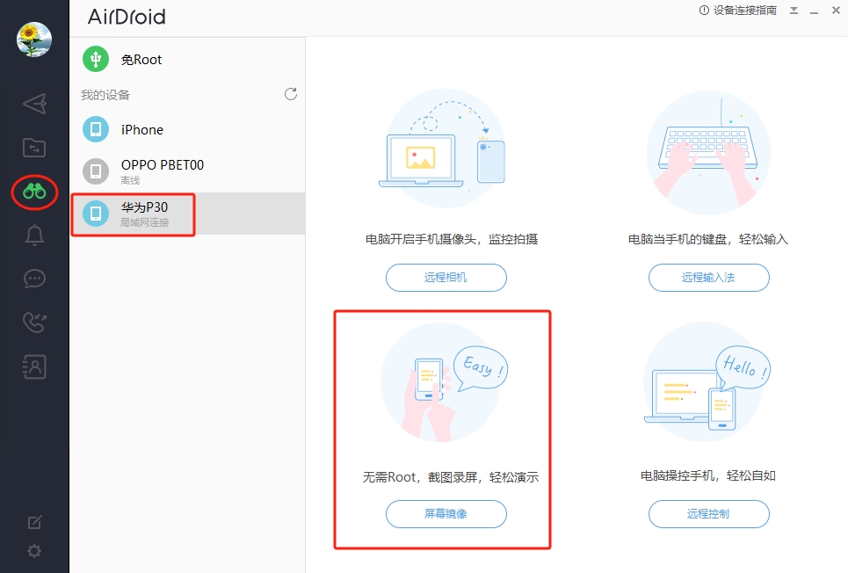Open the user avatar profile picture
Image resolution: width=848 pixels, height=573 pixels.
tap(34, 40)
